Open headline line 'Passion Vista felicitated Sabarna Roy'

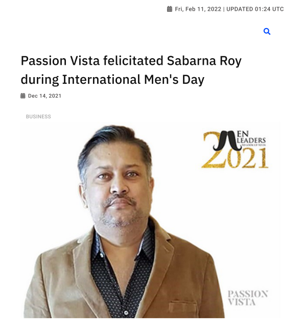coord(131,61)
